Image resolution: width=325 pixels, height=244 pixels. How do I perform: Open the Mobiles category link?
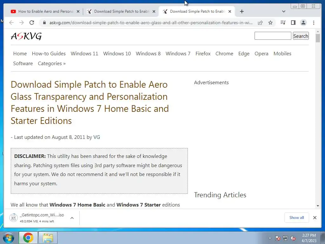click(282, 53)
